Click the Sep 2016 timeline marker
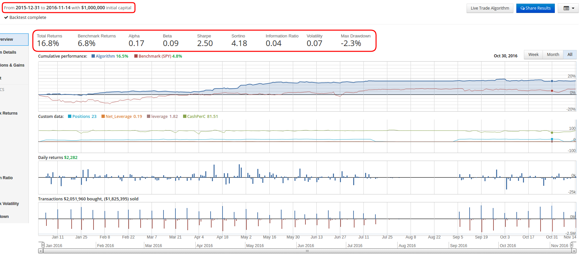The width and height of the screenshot is (583, 261). pos(459,246)
